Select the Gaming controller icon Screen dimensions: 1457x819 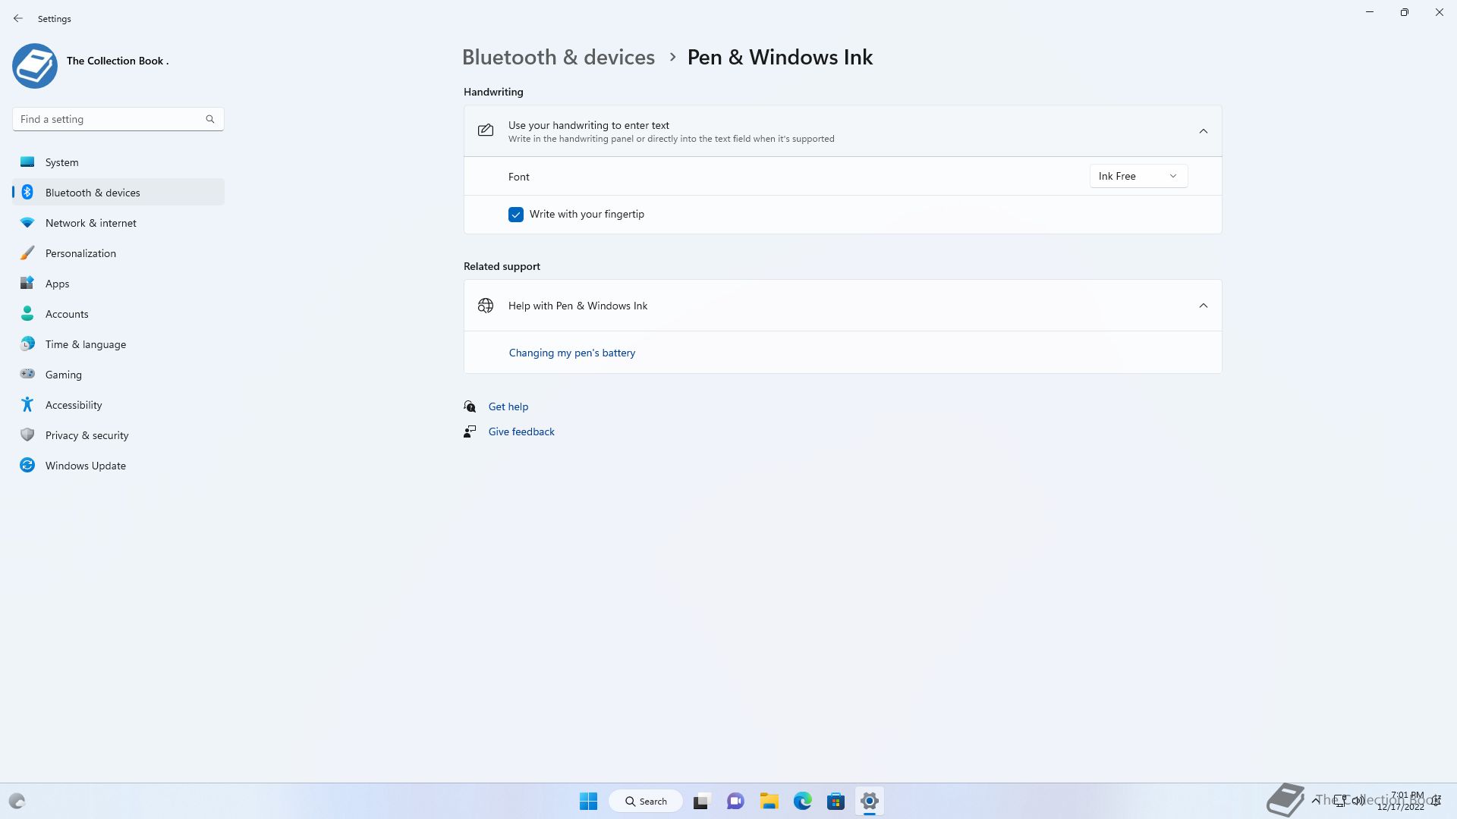coord(27,374)
